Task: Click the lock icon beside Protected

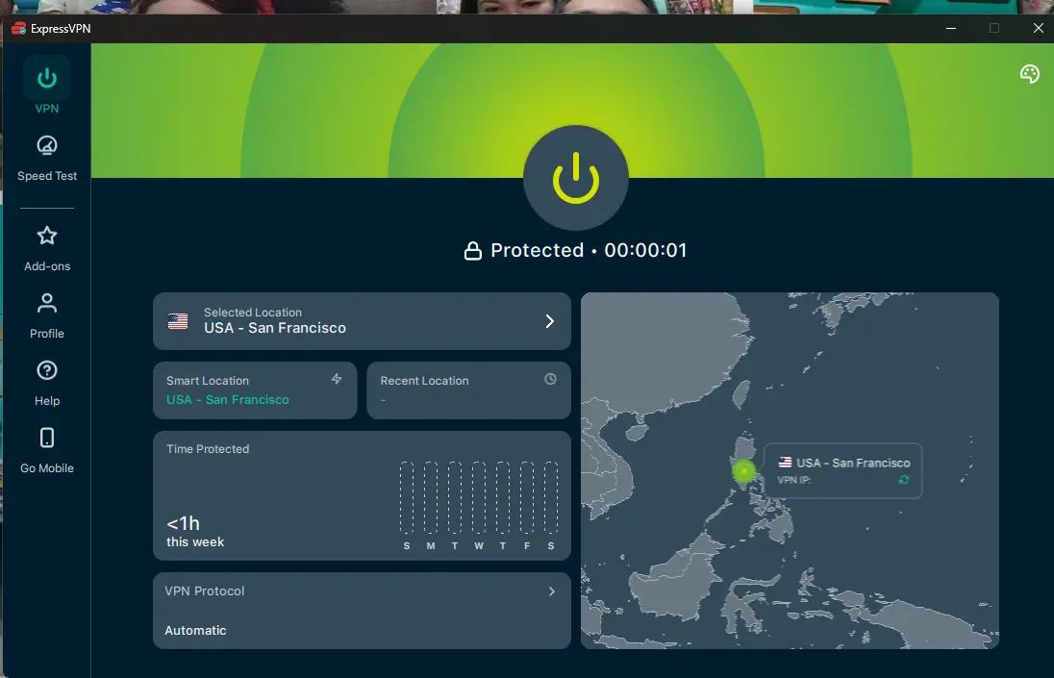Action: [x=472, y=251]
